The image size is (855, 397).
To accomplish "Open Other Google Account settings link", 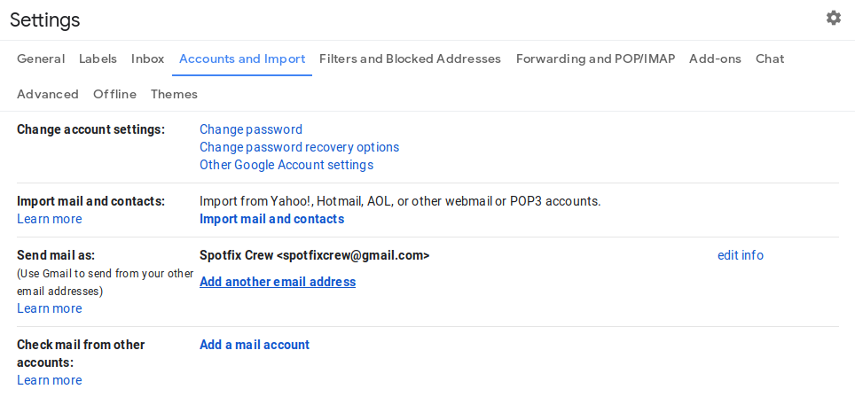I will [286, 165].
